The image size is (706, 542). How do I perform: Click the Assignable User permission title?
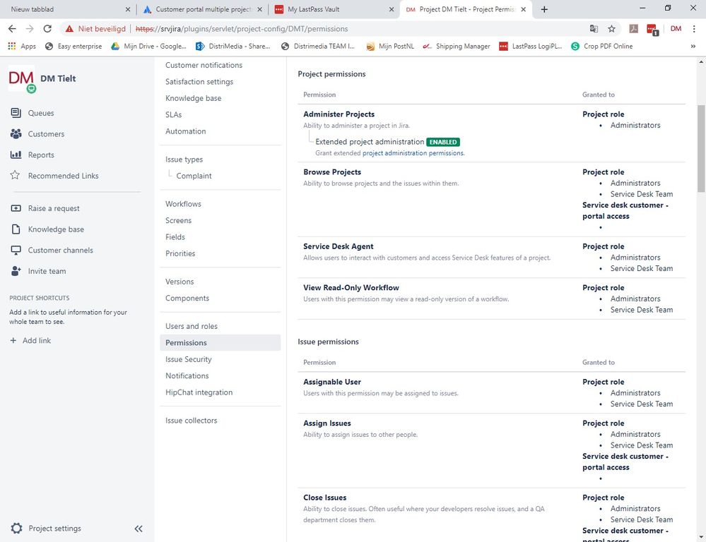point(332,382)
